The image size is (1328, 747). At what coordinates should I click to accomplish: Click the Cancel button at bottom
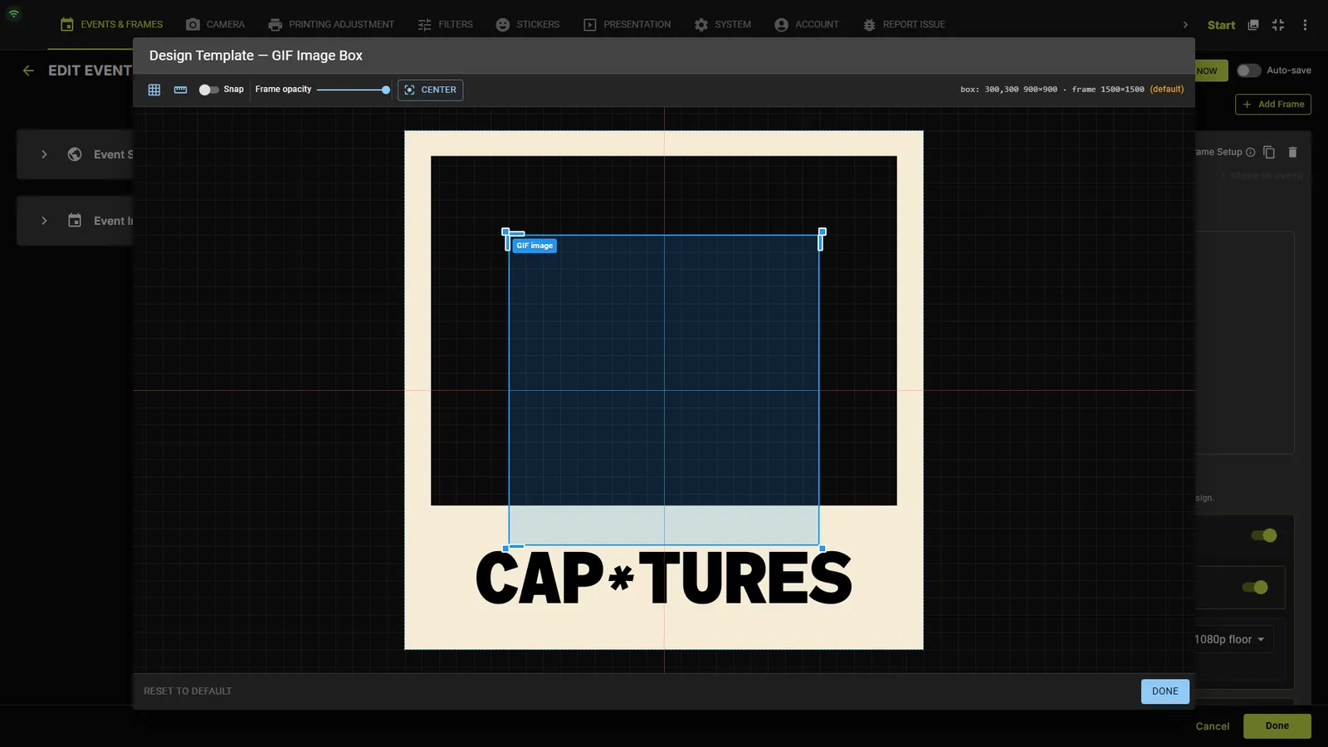[x=1212, y=726]
